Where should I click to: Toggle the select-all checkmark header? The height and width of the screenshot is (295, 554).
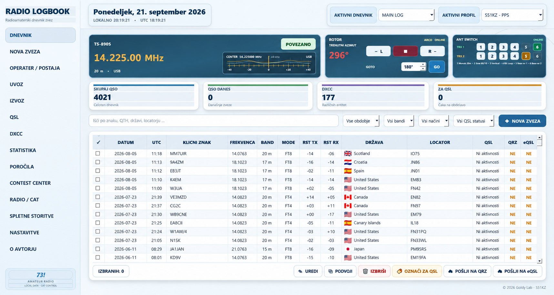98,142
